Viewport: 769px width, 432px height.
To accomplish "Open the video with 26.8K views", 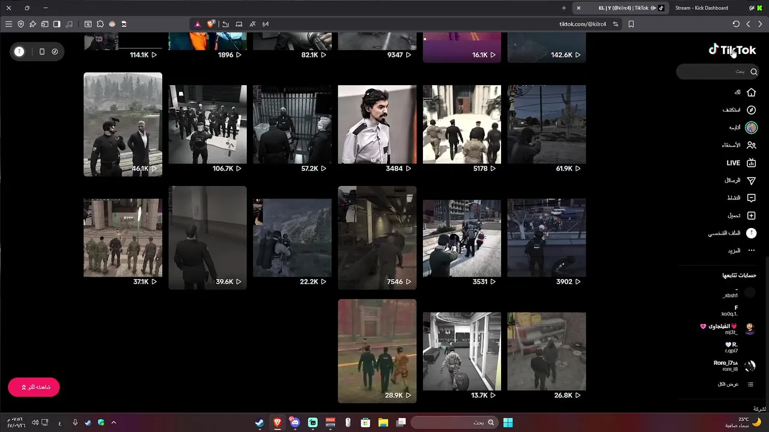I will click(546, 351).
